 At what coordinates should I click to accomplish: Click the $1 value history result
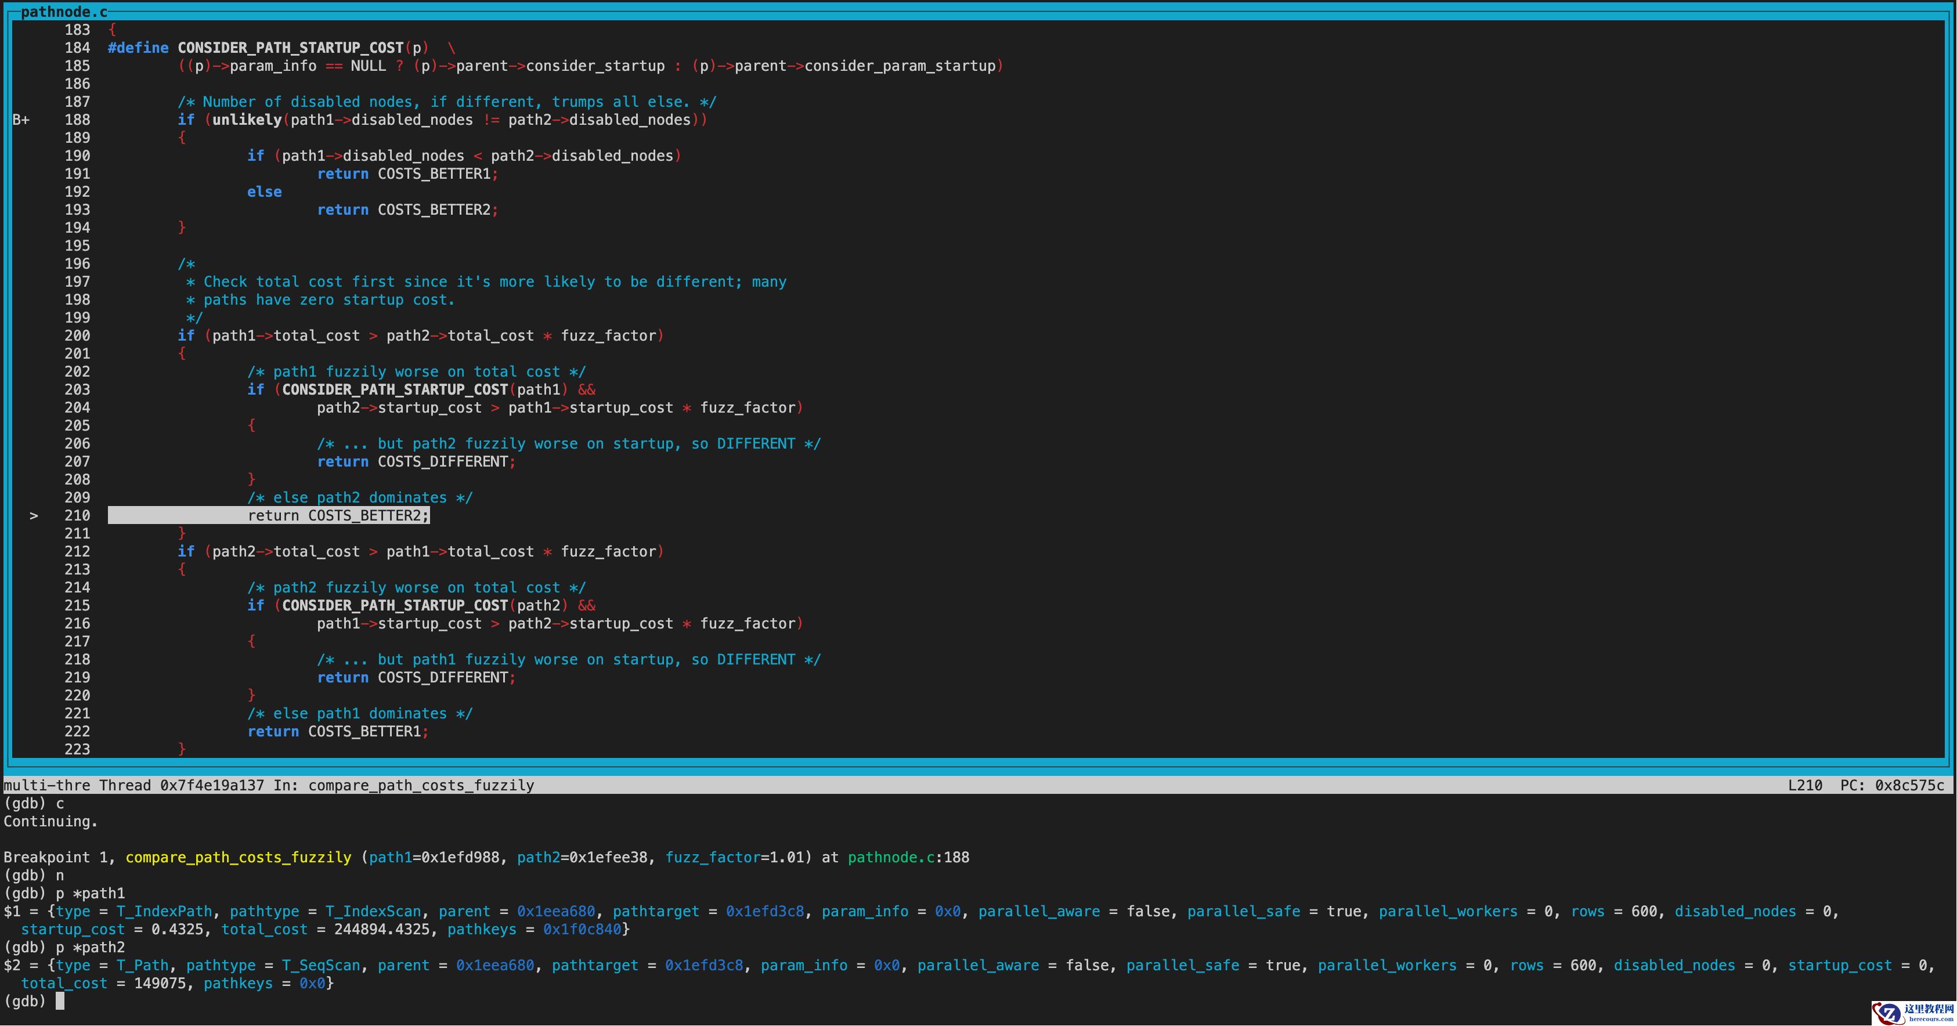point(12,911)
